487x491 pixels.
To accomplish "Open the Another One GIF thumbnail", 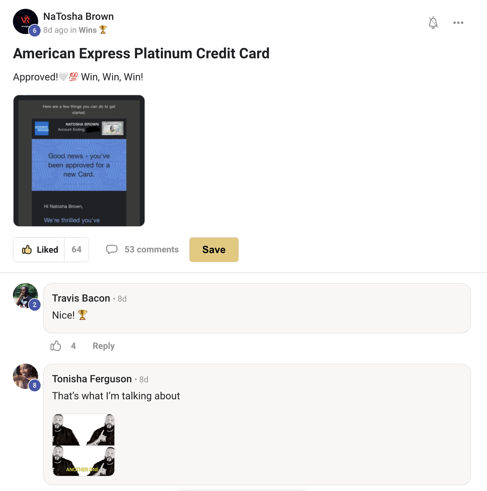I will coord(83,445).
